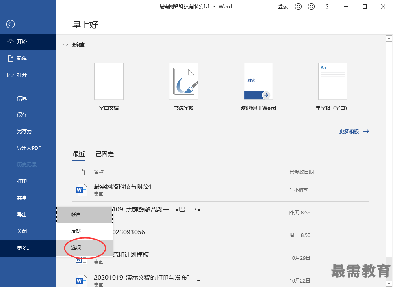Open 20201019_演示文稿的打印与发布 file
This screenshot has height=287, width=393.
pyautogui.click(x=221, y=278)
